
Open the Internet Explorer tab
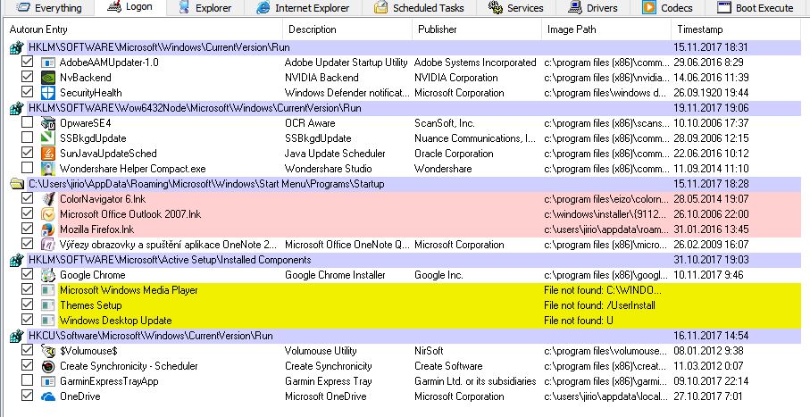tap(304, 8)
